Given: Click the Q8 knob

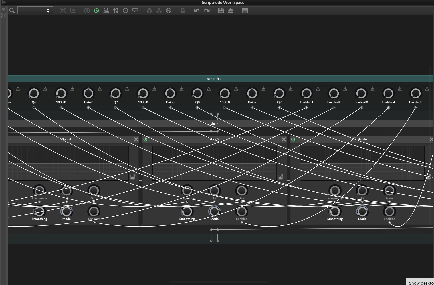Looking at the screenshot, I should coord(197,93).
